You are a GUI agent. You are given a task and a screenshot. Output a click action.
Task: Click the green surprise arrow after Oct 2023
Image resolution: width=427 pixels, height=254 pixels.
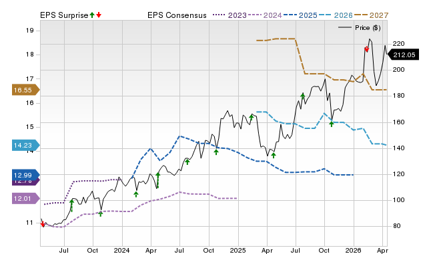[101, 213]
